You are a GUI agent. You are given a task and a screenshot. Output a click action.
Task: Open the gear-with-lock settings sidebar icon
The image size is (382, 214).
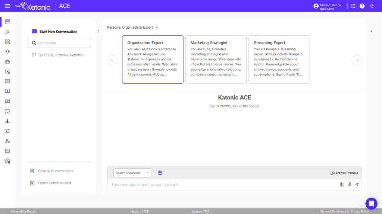coord(7,161)
